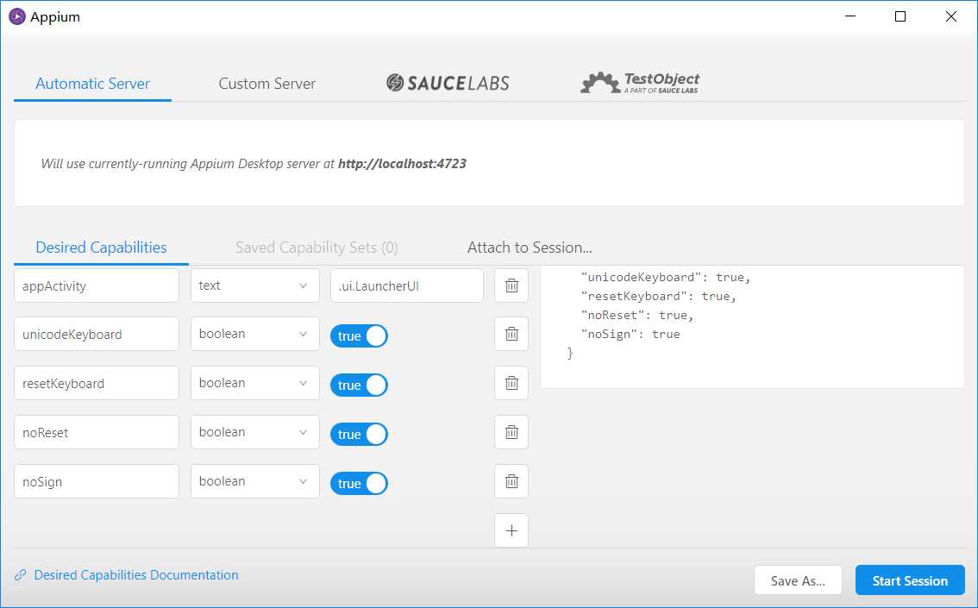Toggle the unicodeKeyboard switch off

pyautogui.click(x=360, y=335)
